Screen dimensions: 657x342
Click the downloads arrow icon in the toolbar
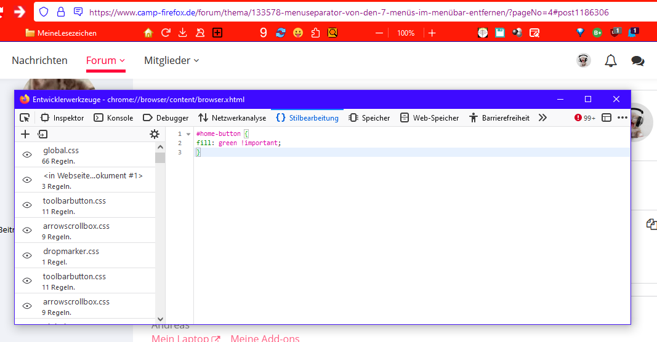(182, 33)
